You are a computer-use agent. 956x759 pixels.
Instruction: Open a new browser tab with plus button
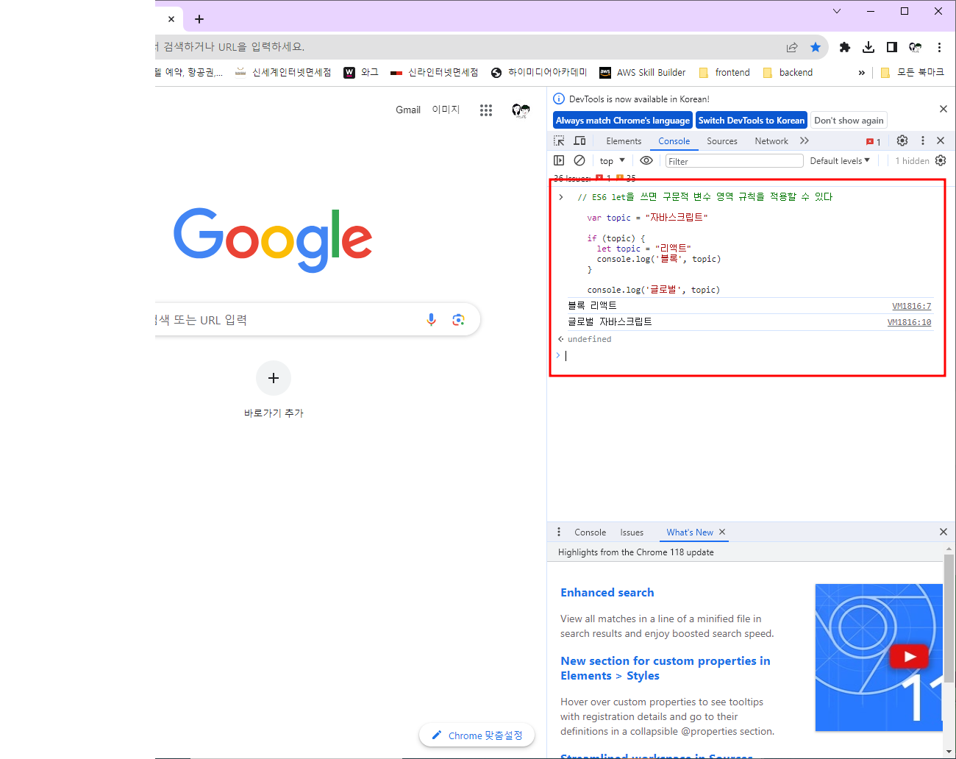(199, 19)
